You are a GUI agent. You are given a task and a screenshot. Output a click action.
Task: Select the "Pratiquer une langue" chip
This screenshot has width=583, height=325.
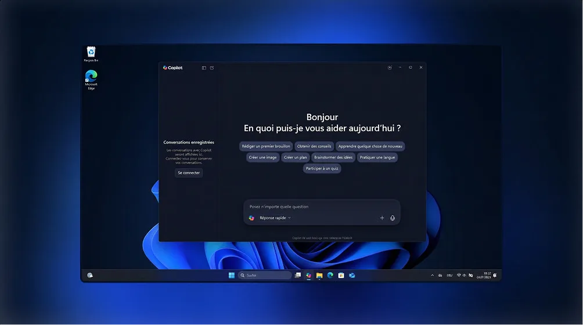point(377,157)
